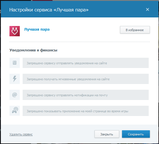The width and height of the screenshot is (159, 144).
Task: Toggle showing app during game setting
Action: 86,111
